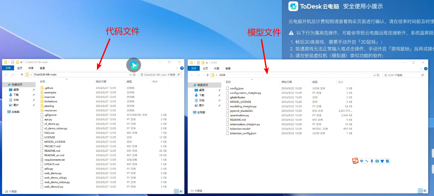Viewport: 434px width, 196px height.
Task: Toggle Chinese/English mode on Sogou bar
Action: click(x=362, y=161)
